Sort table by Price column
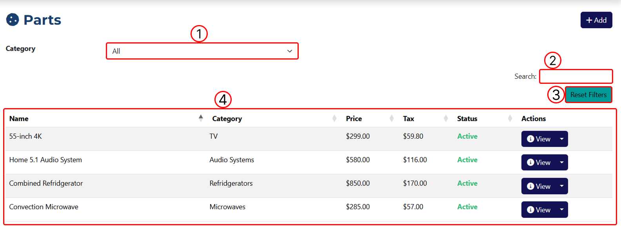621x228 pixels. [x=354, y=119]
